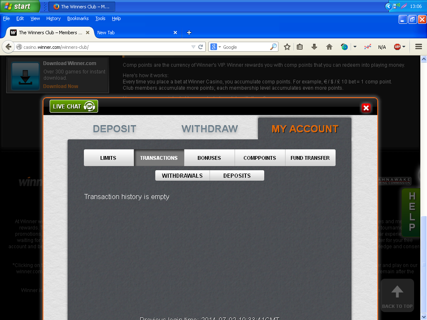This screenshot has width=427, height=320.
Task: Open the Windows start button
Action: [20, 6]
